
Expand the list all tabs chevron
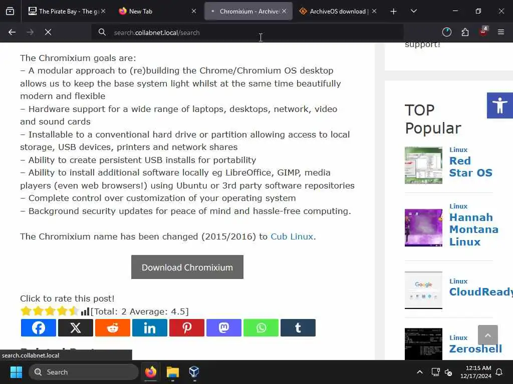pos(414,11)
